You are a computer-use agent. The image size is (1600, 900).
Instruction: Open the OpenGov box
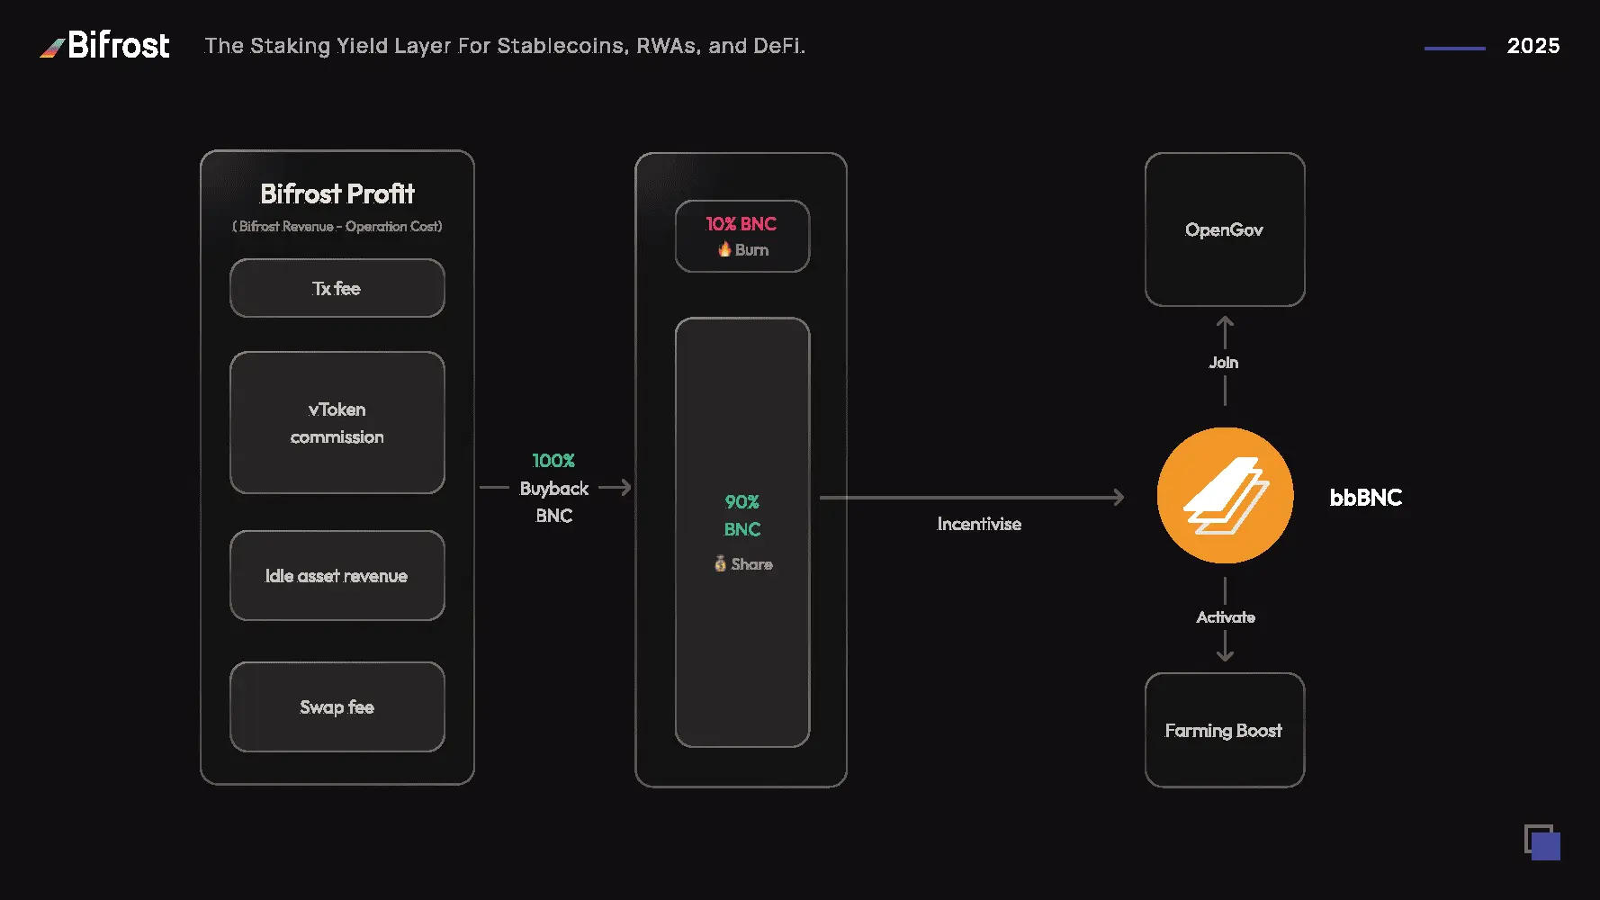coord(1225,229)
